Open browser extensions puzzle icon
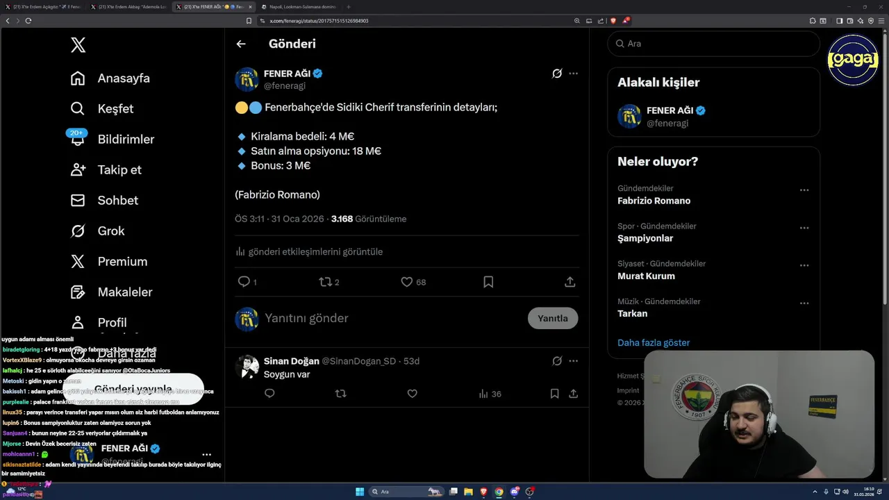The image size is (889, 500). point(813,21)
